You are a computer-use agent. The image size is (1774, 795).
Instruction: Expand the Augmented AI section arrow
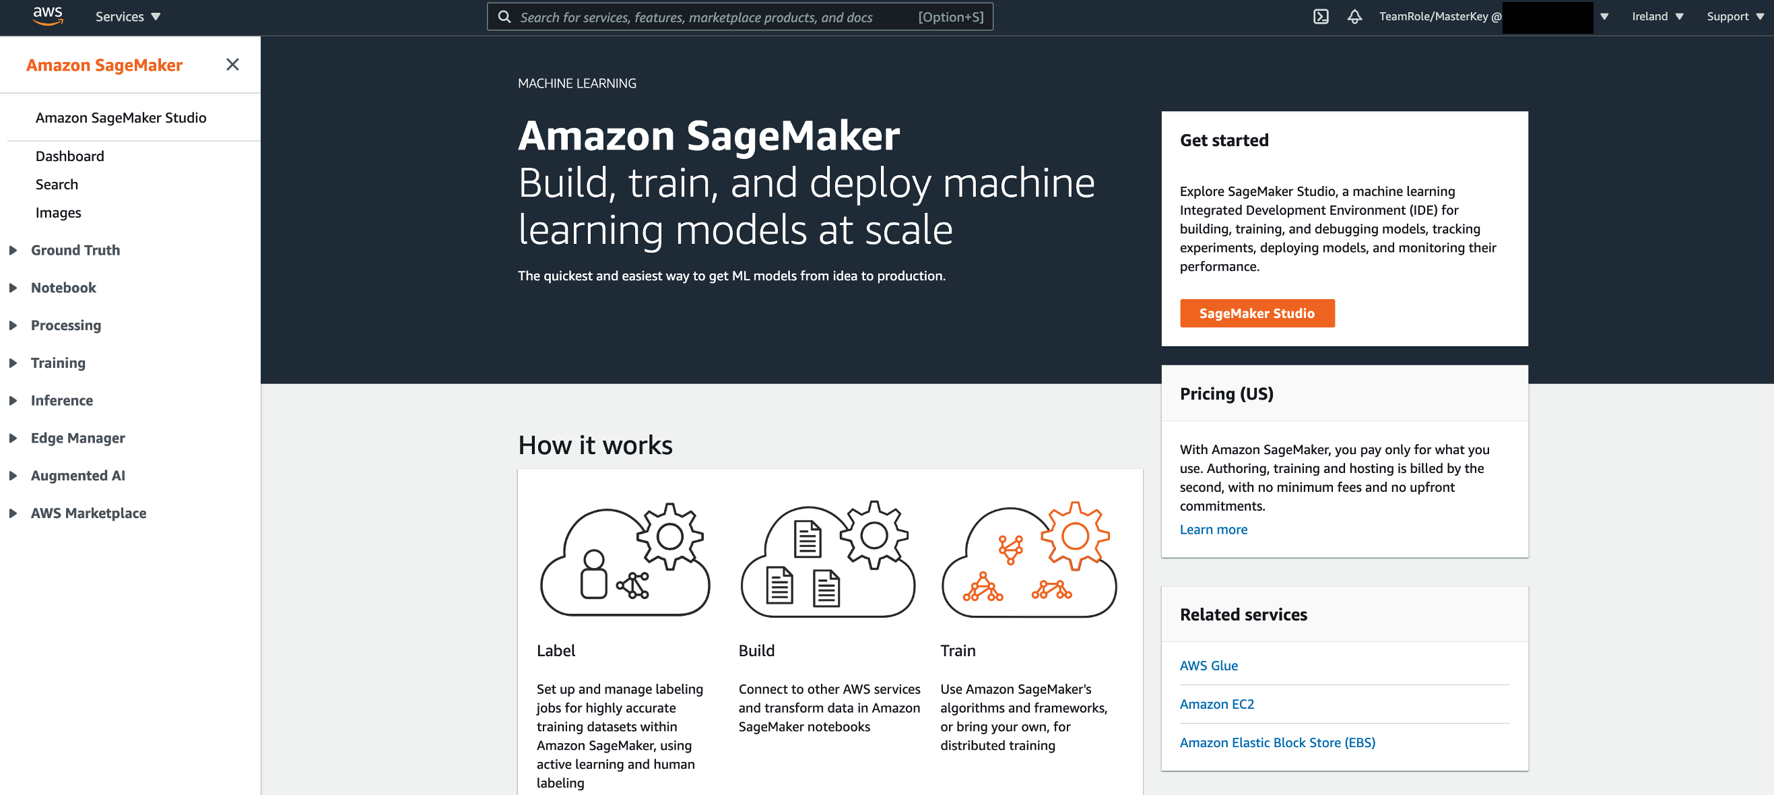[x=13, y=476]
